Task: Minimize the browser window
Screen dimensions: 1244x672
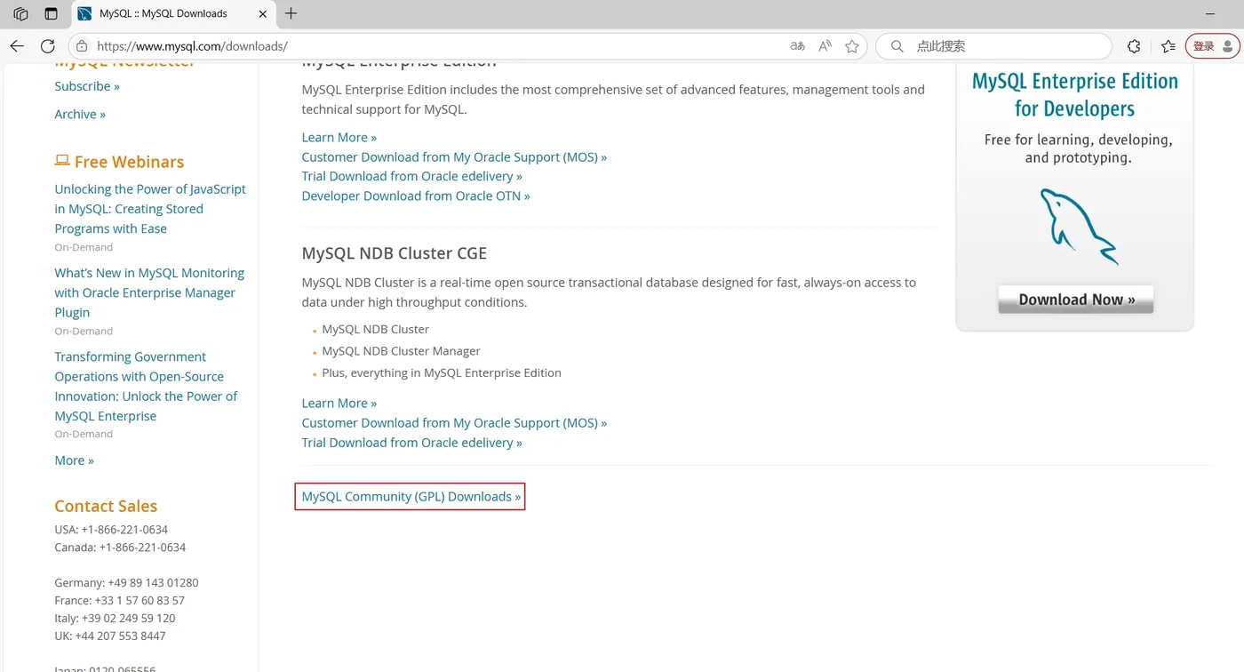Action: (x=1210, y=13)
